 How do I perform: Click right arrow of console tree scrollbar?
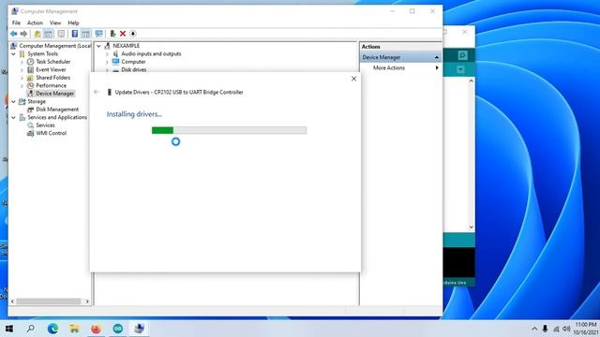pyautogui.click(x=87, y=301)
